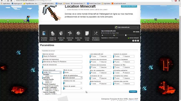This screenshot has width=181, height=101.
Task: Open Gestion du compte FTP icon
Action: [x=53, y=33]
